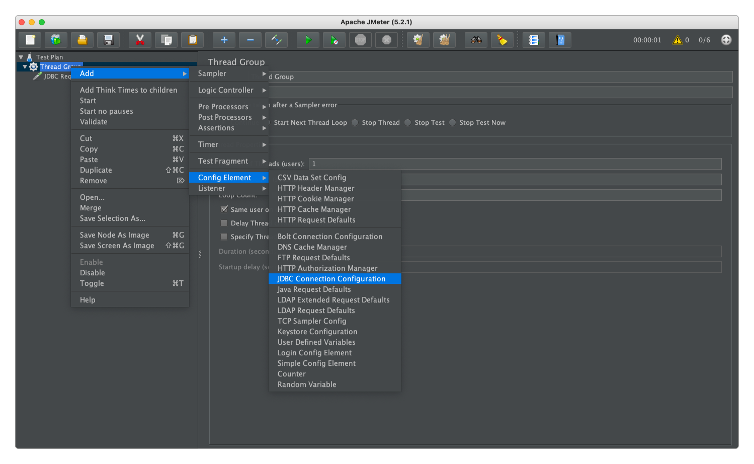Click the Collapse All minus icon

tap(250, 40)
